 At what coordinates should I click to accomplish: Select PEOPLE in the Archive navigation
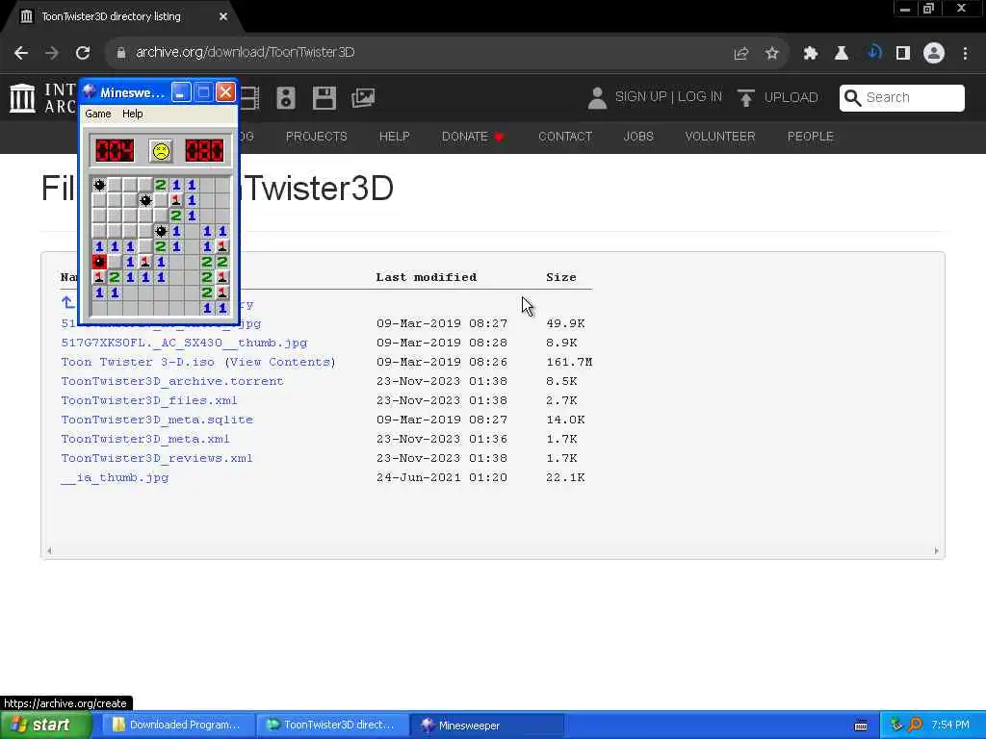point(811,137)
